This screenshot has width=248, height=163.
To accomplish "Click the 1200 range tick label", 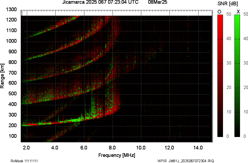I will coord(11,20).
